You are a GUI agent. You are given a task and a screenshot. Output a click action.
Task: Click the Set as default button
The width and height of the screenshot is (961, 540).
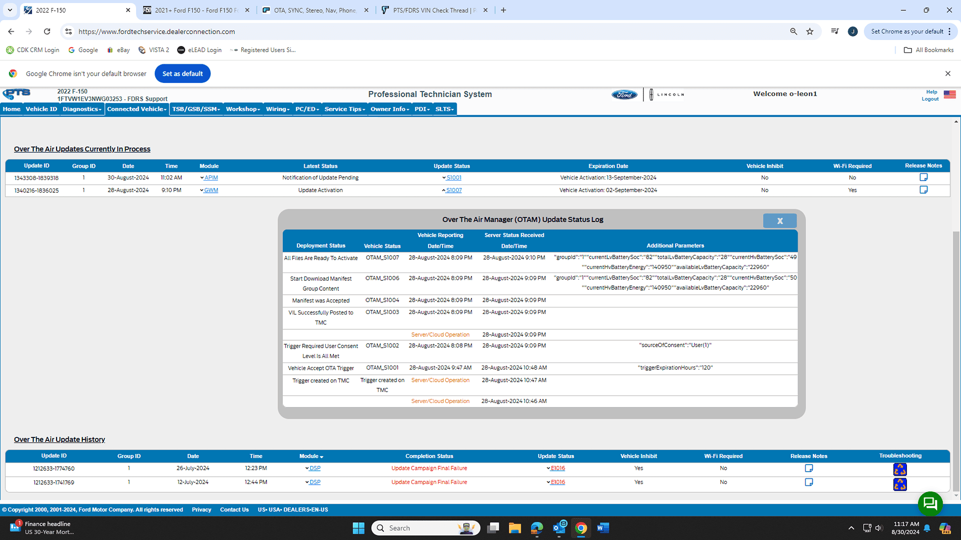click(x=182, y=74)
